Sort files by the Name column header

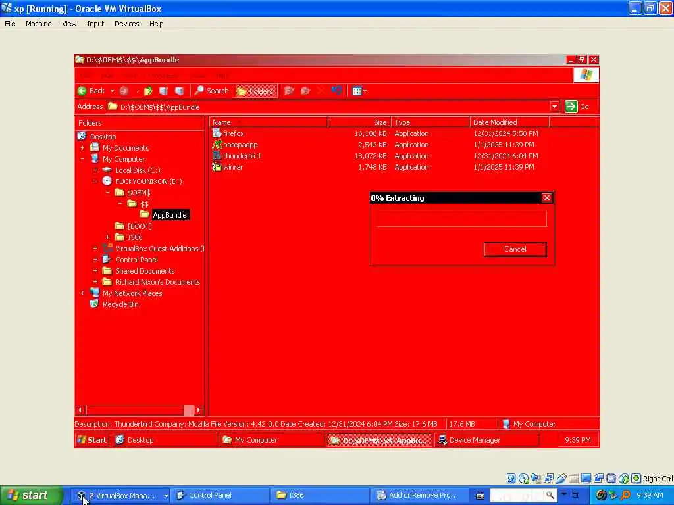[x=269, y=122]
